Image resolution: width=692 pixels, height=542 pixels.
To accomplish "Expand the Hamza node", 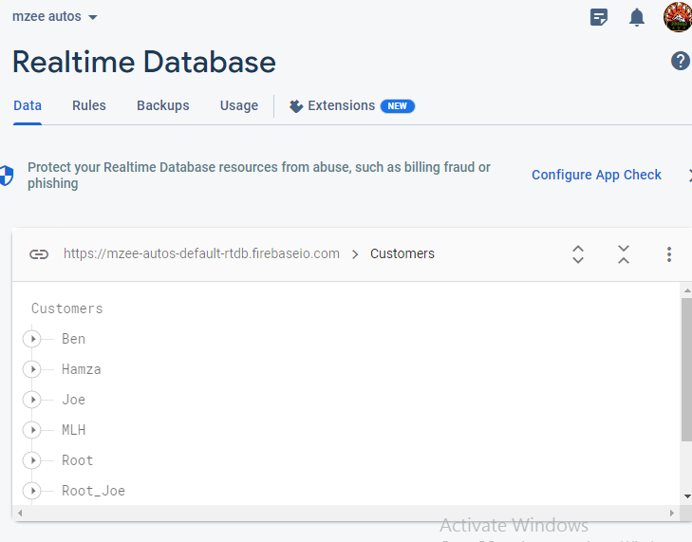I will [x=32, y=369].
